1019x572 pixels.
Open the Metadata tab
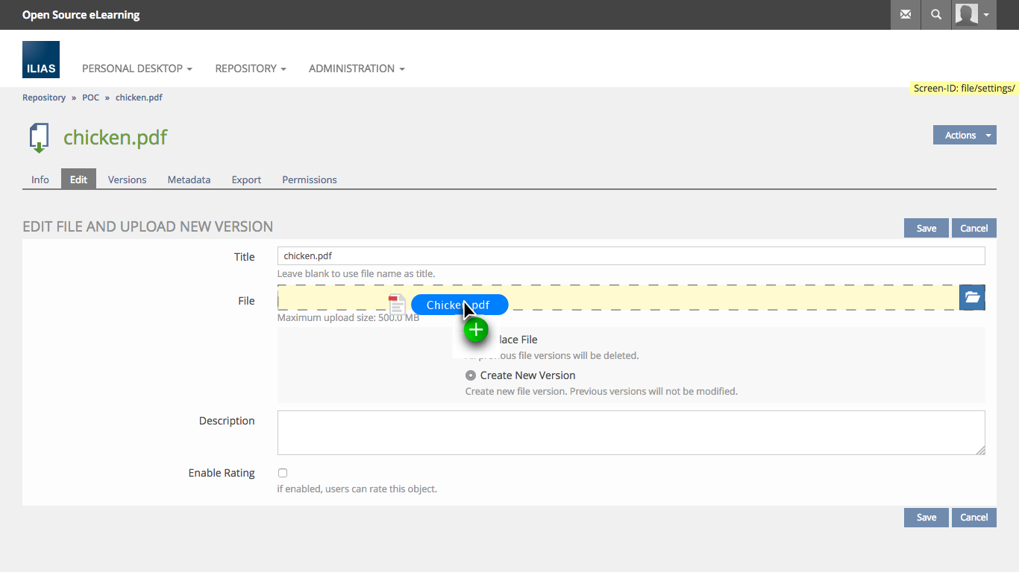pos(189,179)
